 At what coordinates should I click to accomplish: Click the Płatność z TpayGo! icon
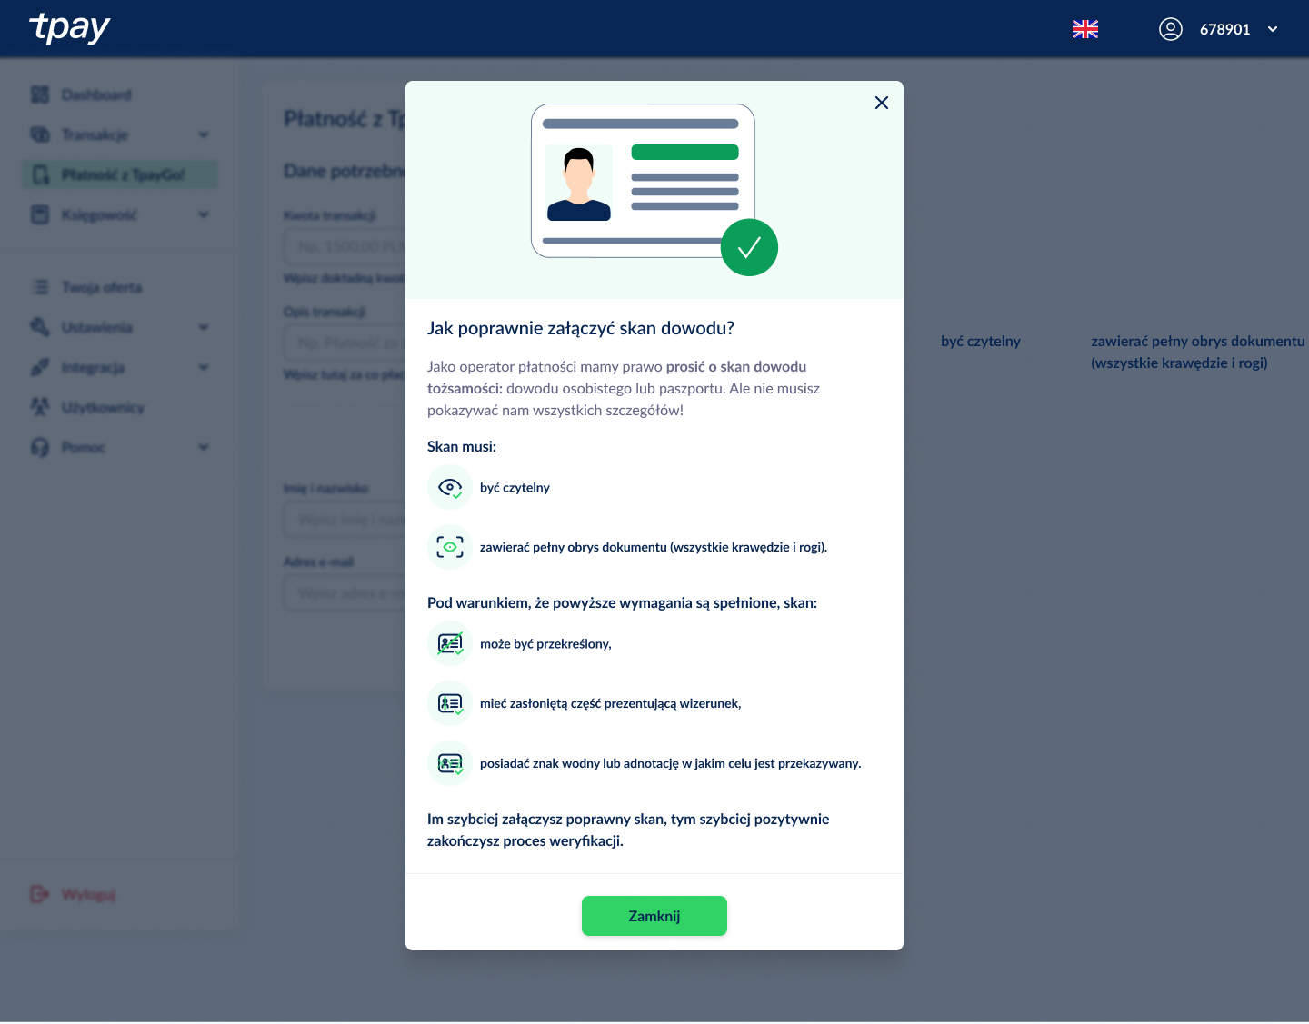pyautogui.click(x=40, y=174)
